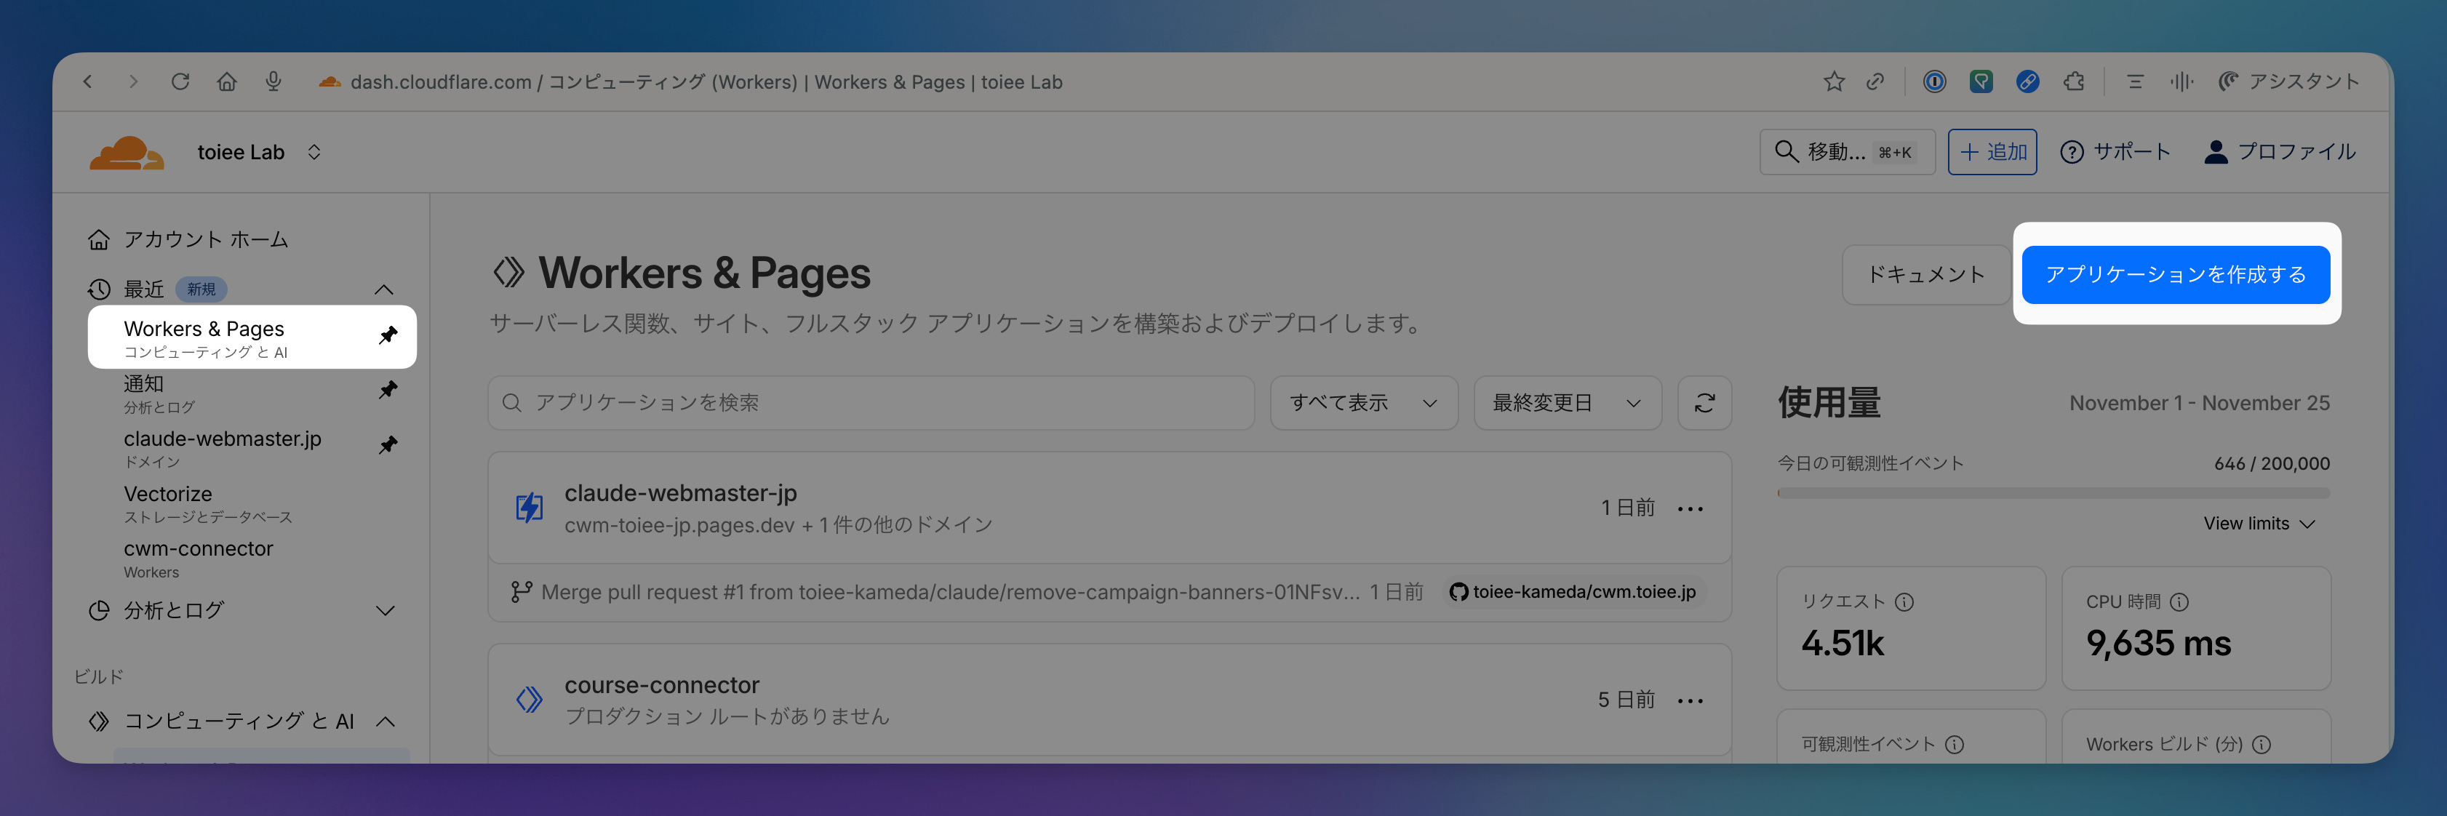Toggle pin for 通知 item
The width and height of the screenshot is (2447, 816).
(388, 391)
